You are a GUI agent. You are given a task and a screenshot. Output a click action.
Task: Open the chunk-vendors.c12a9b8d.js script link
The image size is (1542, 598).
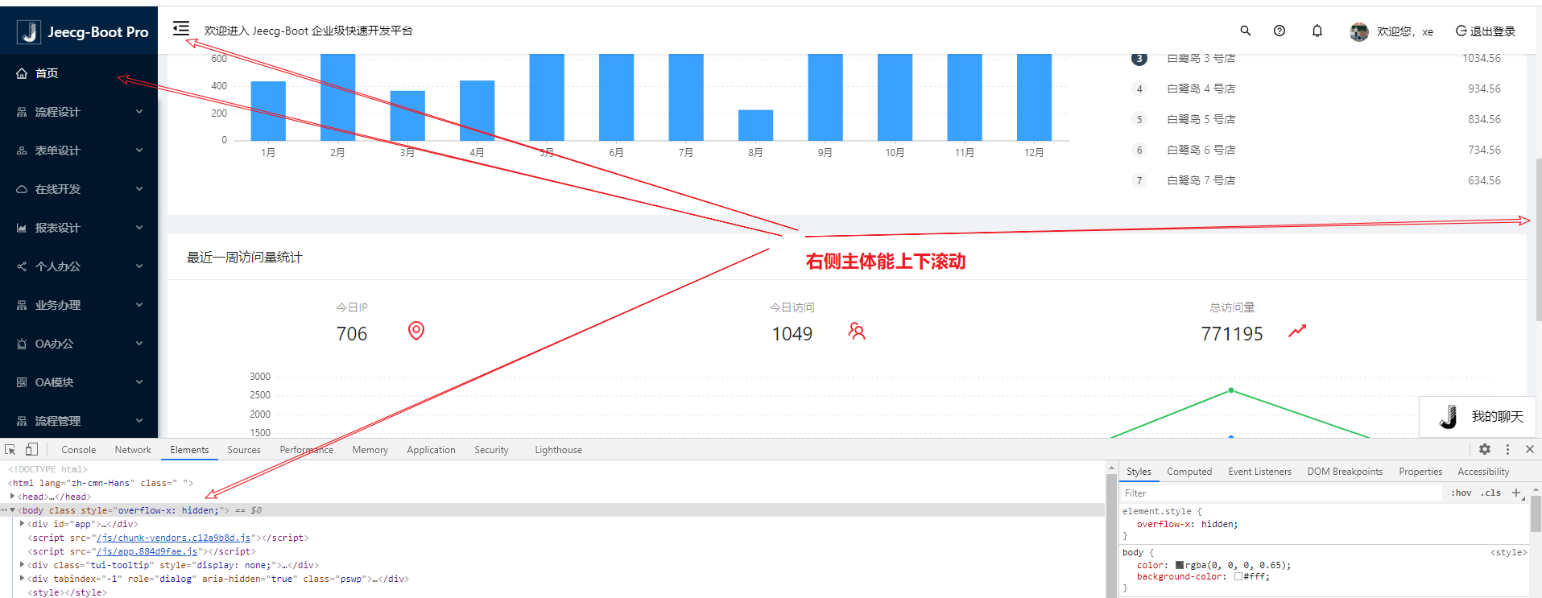coord(173,538)
